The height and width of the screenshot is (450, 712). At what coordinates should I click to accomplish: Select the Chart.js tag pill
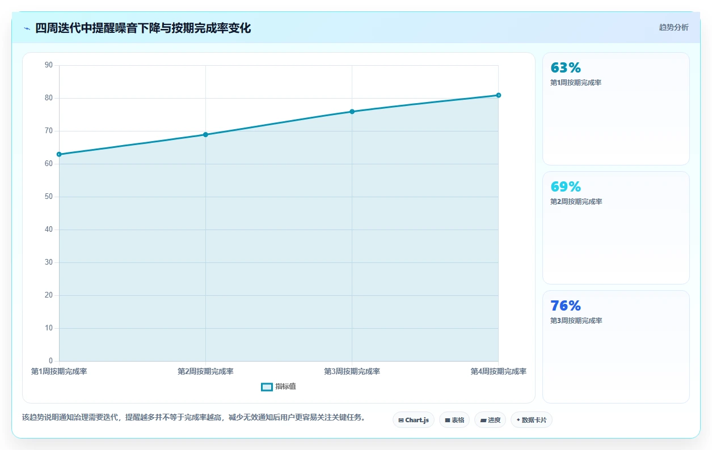click(x=414, y=420)
